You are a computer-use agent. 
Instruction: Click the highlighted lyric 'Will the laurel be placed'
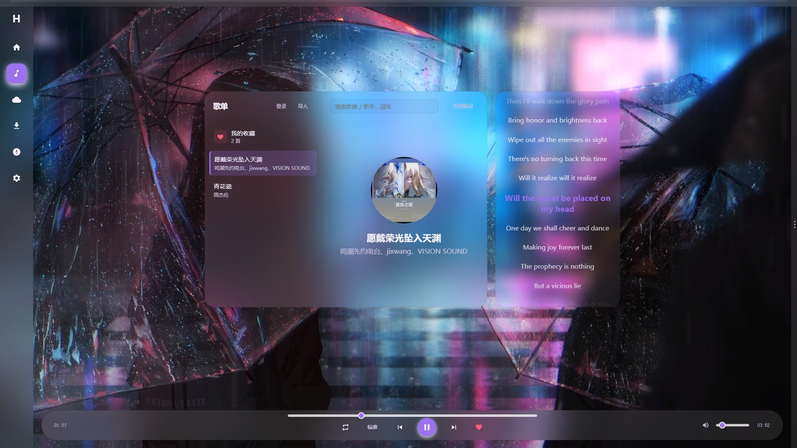click(557, 204)
